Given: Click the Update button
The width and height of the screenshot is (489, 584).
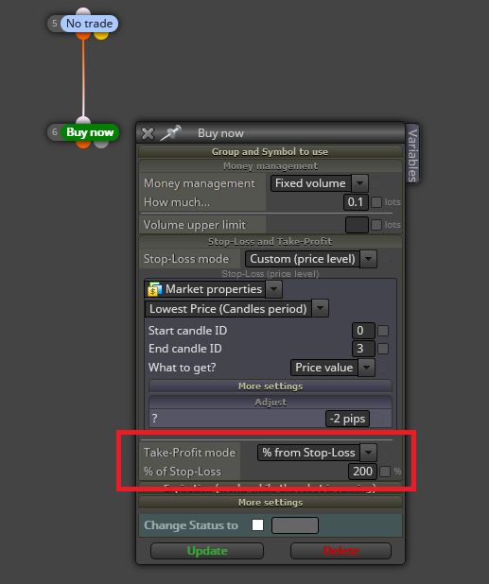Looking at the screenshot, I should click(207, 551).
